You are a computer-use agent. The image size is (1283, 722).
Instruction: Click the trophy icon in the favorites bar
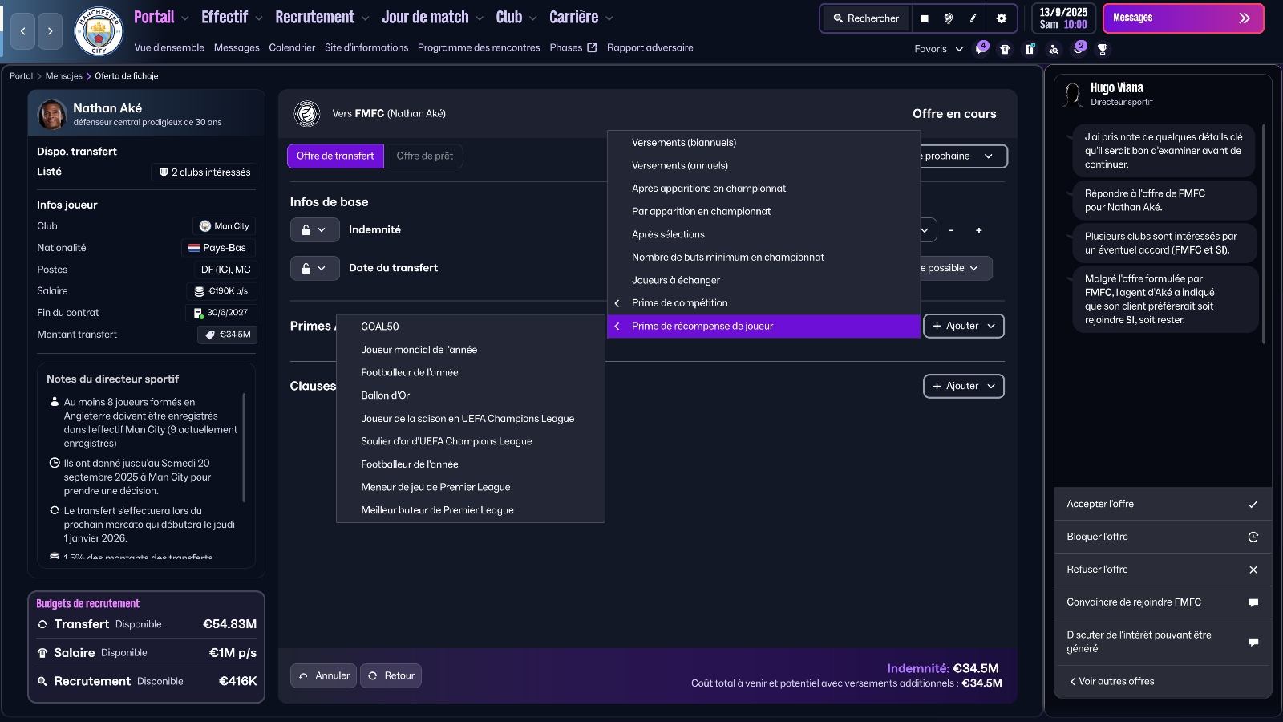tap(1103, 49)
